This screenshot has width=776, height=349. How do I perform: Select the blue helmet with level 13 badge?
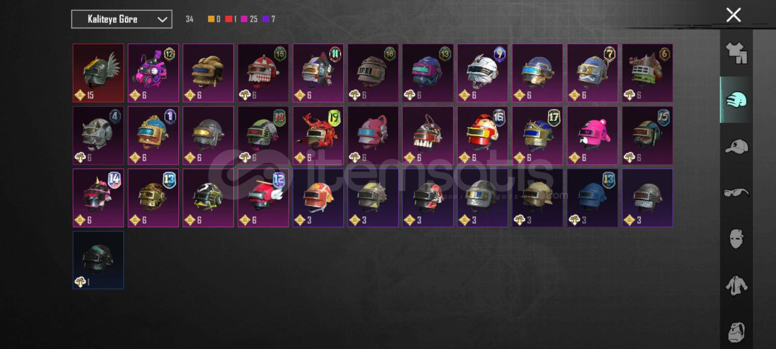point(592,198)
